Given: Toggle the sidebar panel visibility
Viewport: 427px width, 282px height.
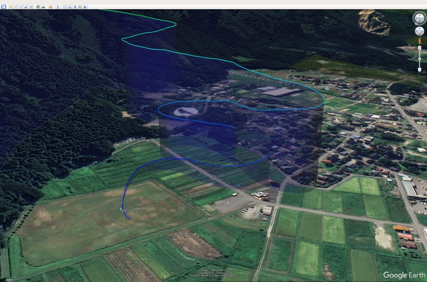Looking at the screenshot, I should [4, 7].
